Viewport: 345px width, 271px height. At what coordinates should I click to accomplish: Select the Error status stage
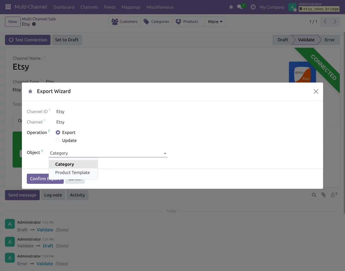tap(329, 40)
